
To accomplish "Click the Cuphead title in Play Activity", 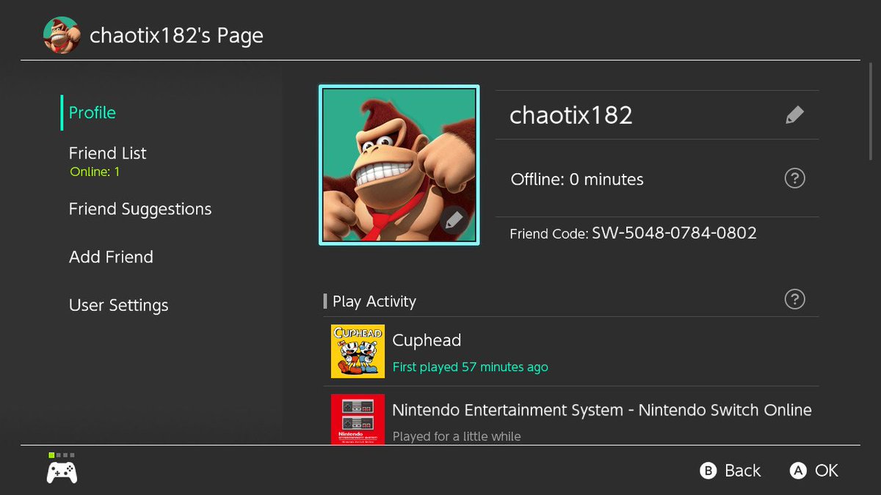I will pyautogui.click(x=427, y=340).
